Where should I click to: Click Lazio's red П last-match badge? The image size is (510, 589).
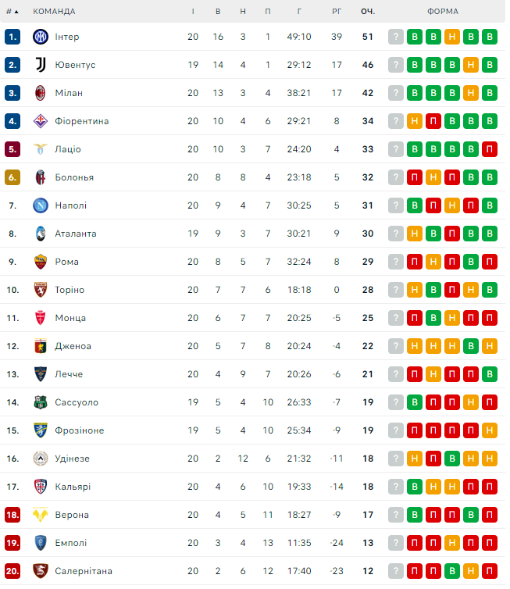(490, 149)
